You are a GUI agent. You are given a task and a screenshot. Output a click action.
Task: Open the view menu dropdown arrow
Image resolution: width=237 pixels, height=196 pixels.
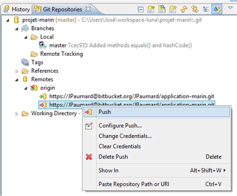click(x=230, y=8)
